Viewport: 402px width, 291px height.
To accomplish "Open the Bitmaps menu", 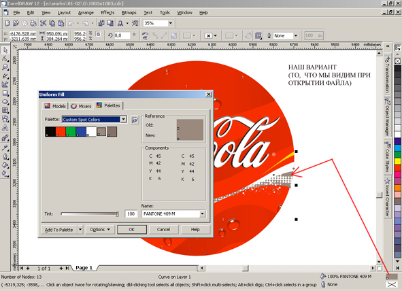I will tap(129, 12).
